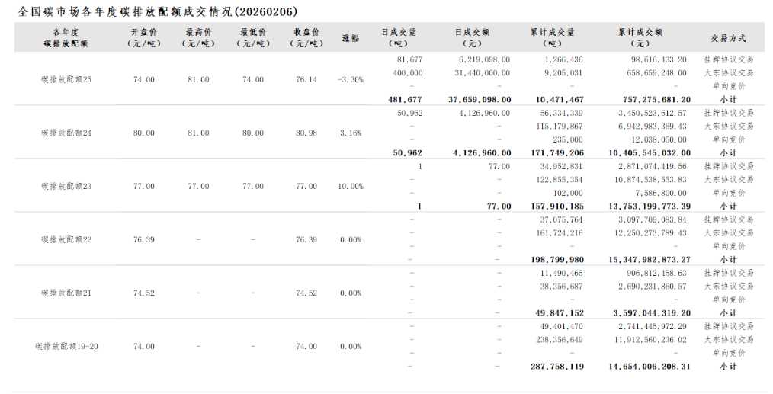Screen dimensions: 773x394
Task: Select the 碳排放配额19-20 row label
Action: (x=66, y=346)
